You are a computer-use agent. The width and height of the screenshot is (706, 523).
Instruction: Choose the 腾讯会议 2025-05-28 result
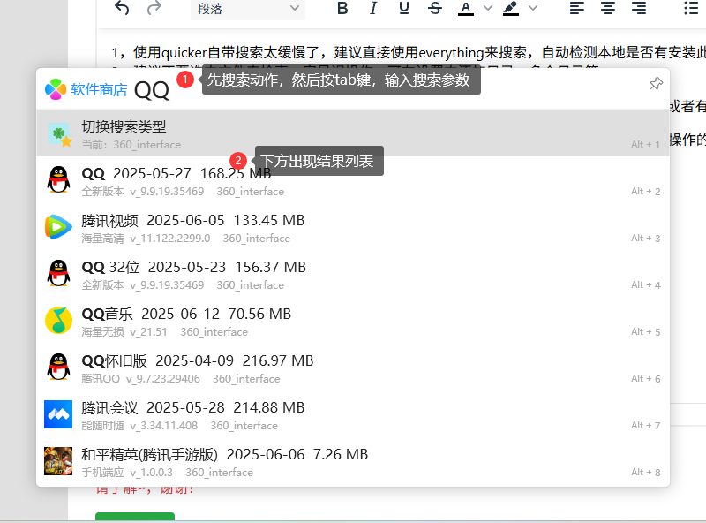point(353,415)
